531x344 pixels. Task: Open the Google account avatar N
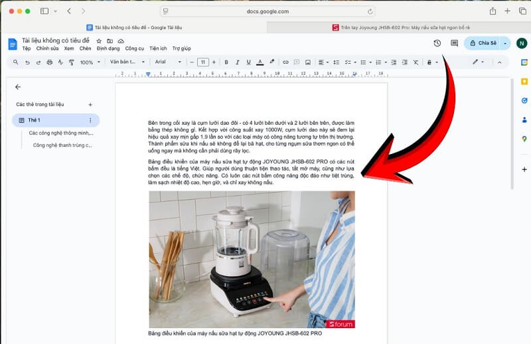pos(522,43)
